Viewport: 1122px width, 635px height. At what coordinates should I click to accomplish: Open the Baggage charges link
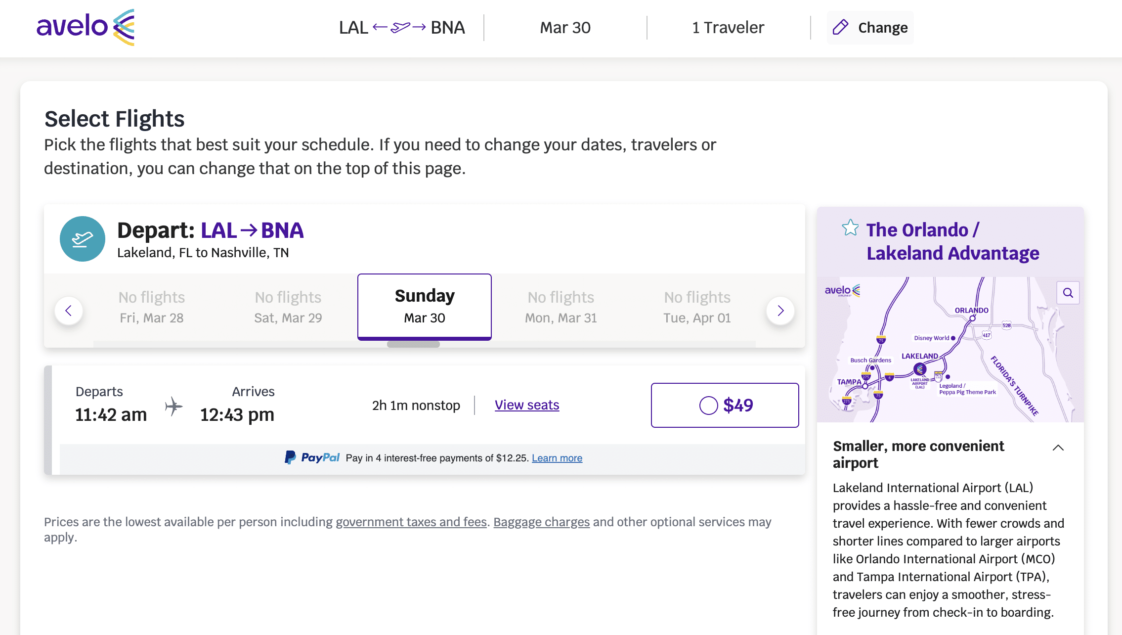pos(541,522)
